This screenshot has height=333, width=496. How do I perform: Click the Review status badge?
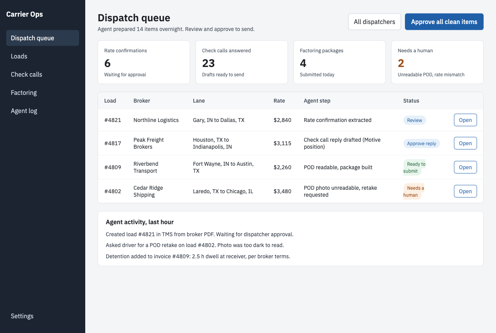[415, 120]
